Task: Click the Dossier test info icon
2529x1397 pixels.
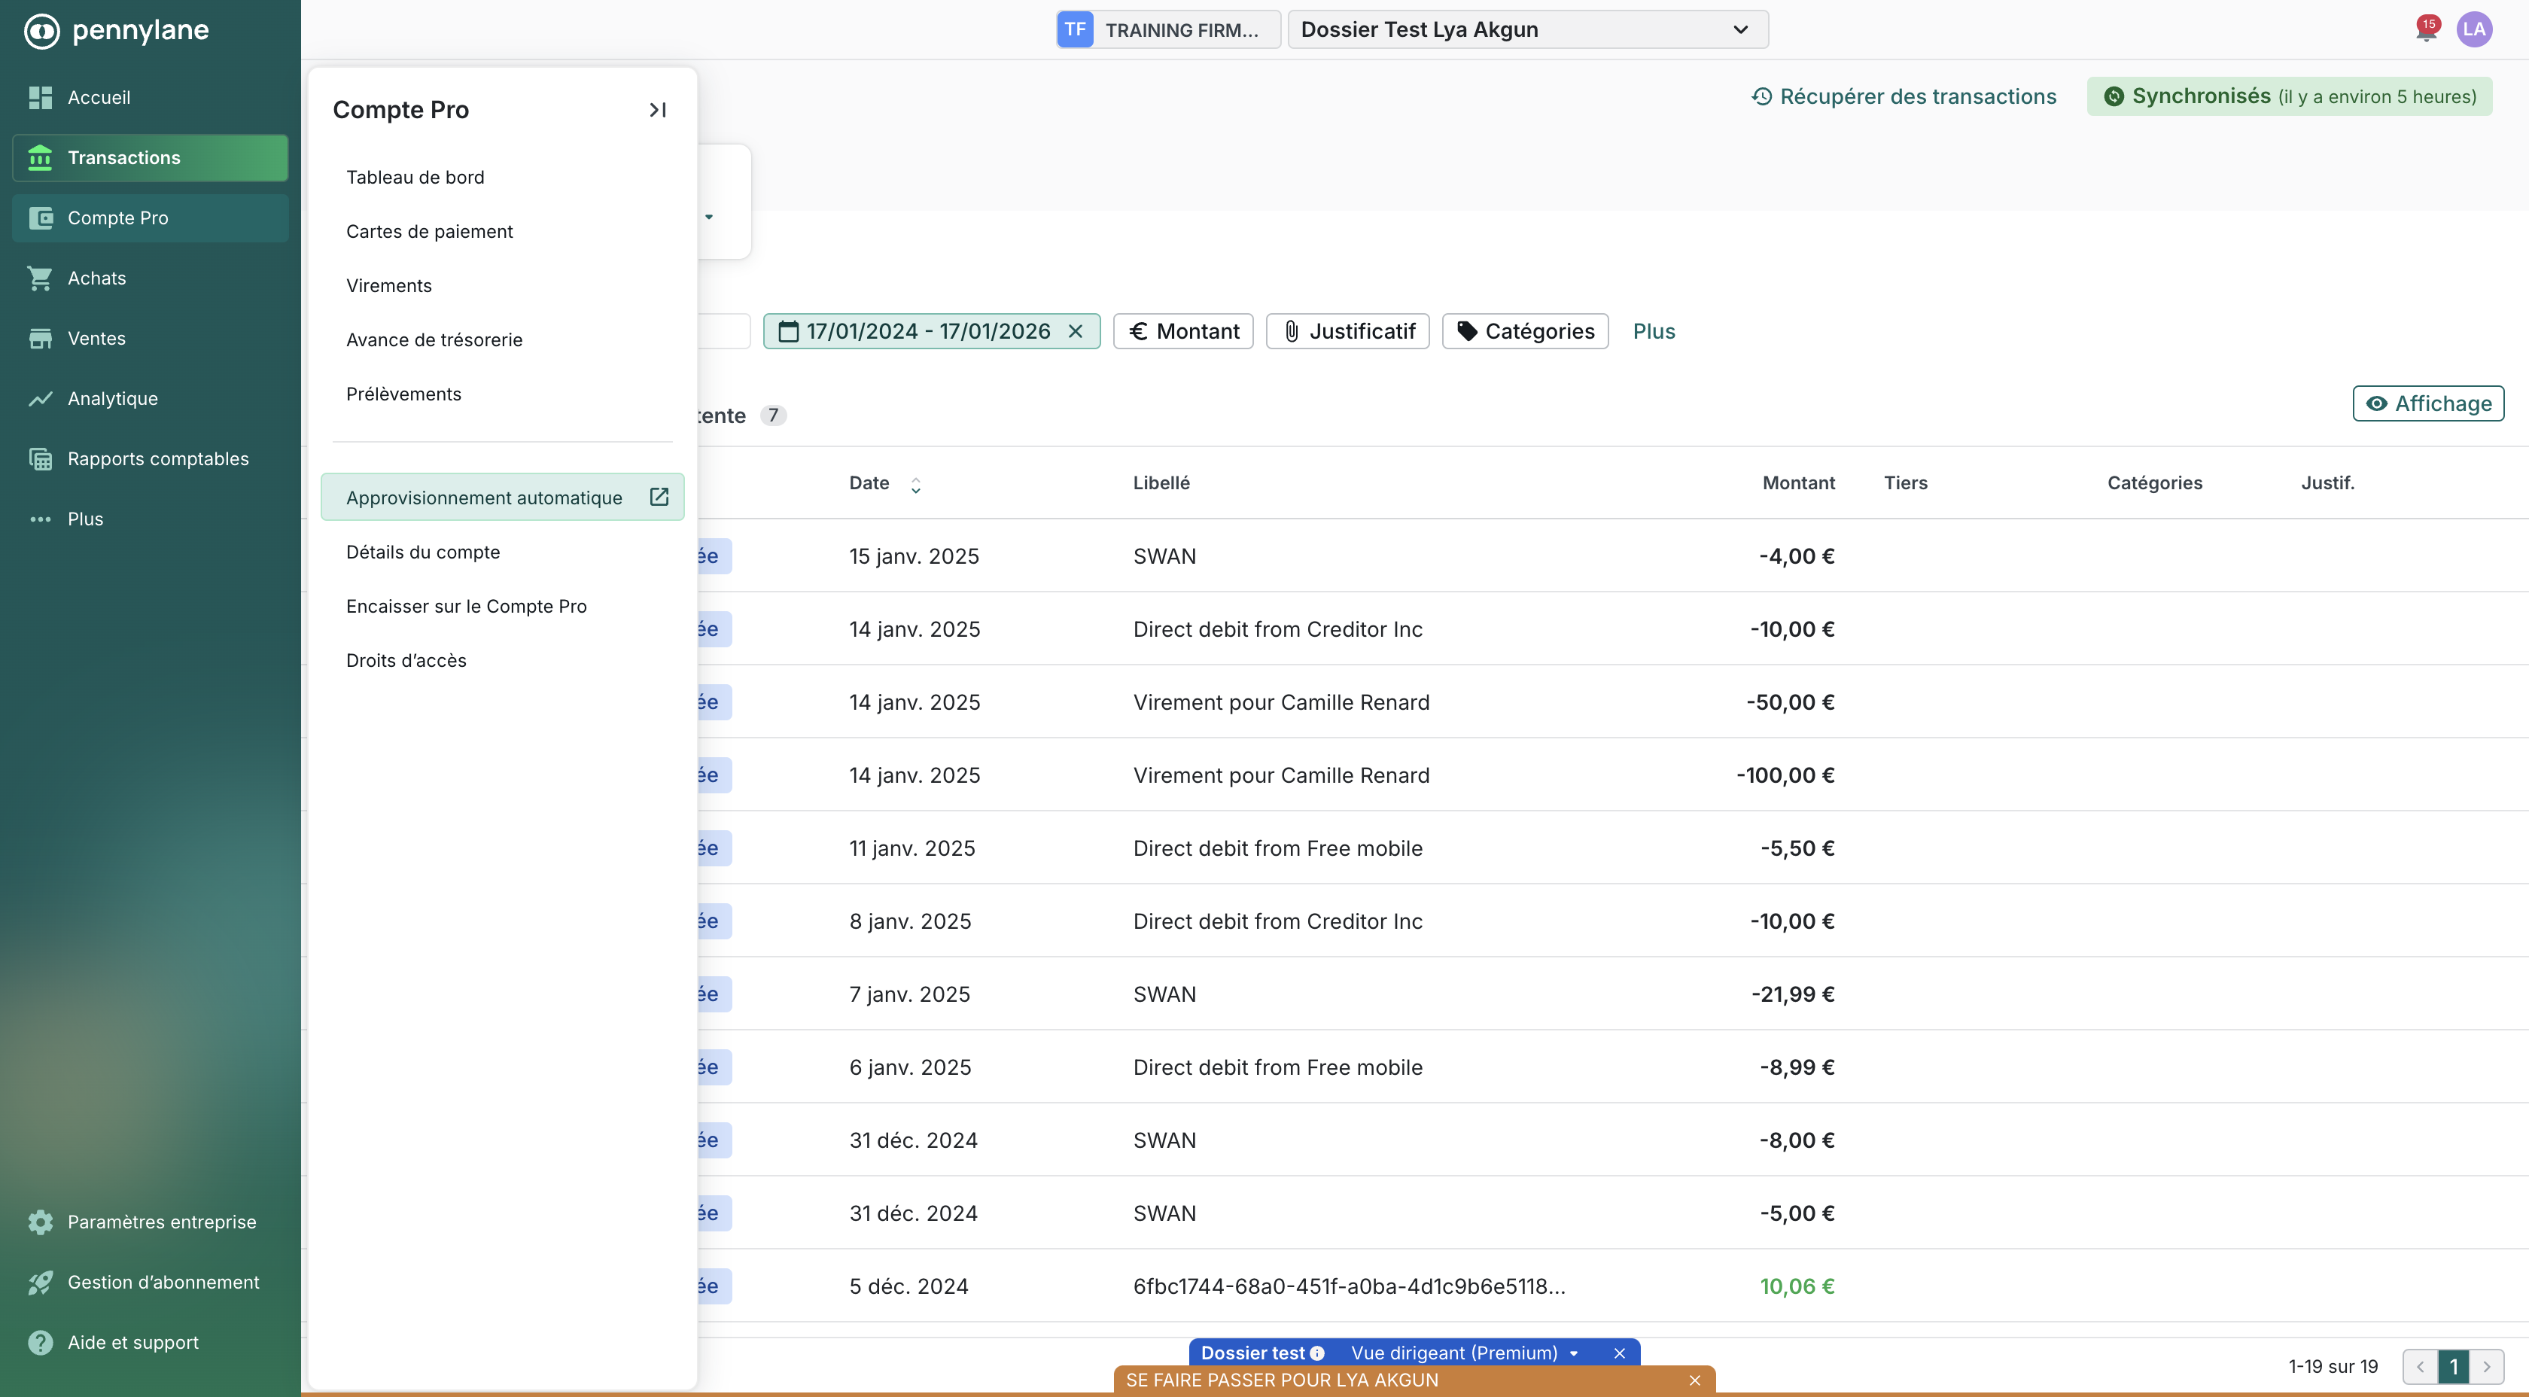Action: [x=1316, y=1353]
